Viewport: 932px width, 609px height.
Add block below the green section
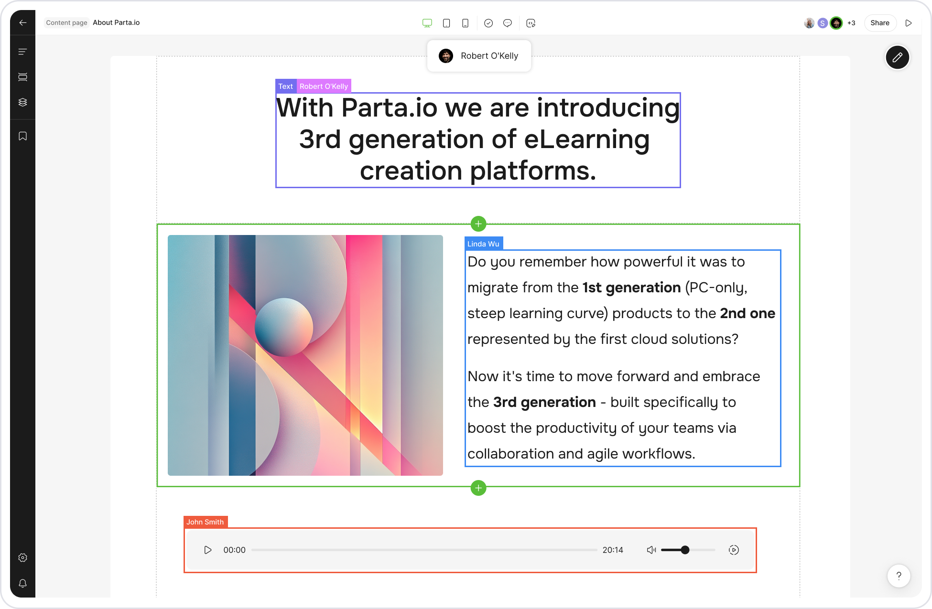click(x=478, y=488)
